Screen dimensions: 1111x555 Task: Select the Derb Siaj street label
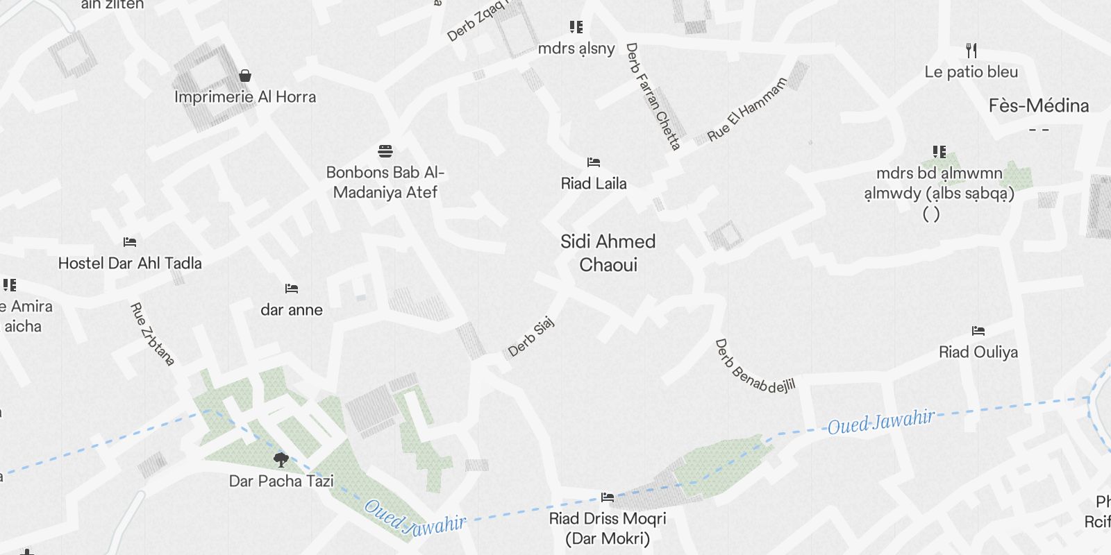[x=531, y=336]
